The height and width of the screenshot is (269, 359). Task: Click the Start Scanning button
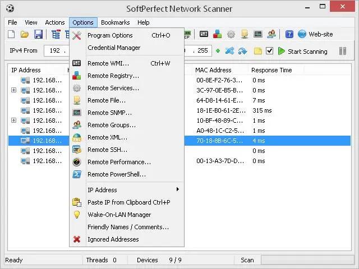302,51
